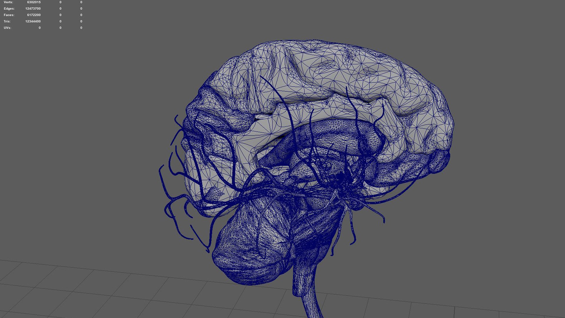Click the "Edges:" label

point(9,9)
